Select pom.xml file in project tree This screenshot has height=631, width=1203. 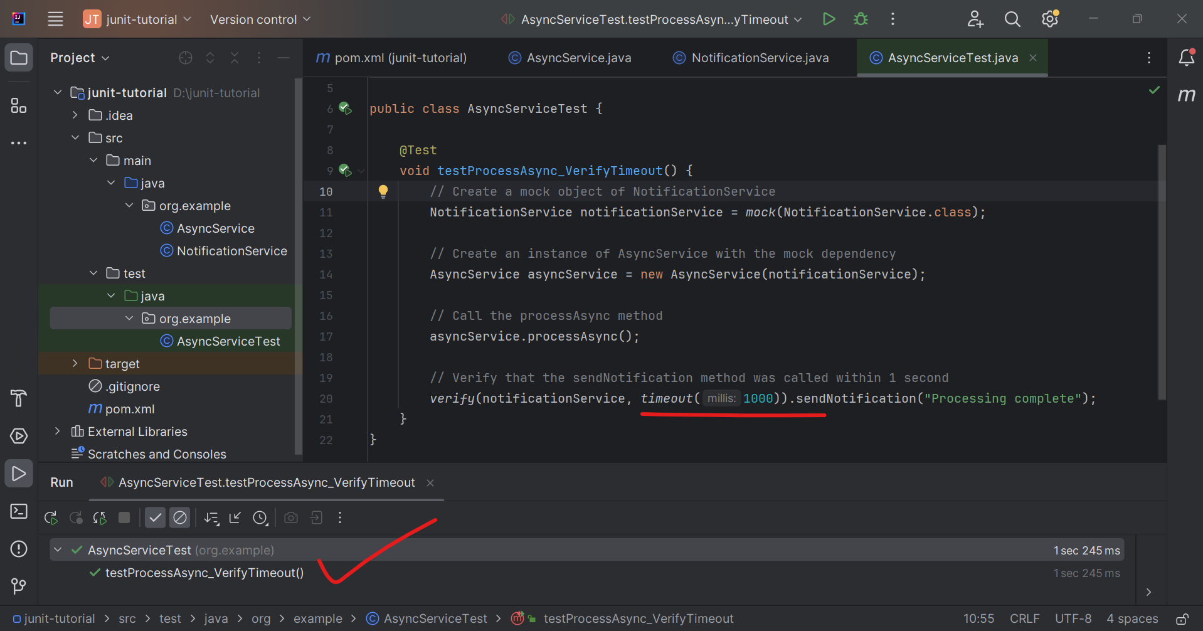coord(129,409)
